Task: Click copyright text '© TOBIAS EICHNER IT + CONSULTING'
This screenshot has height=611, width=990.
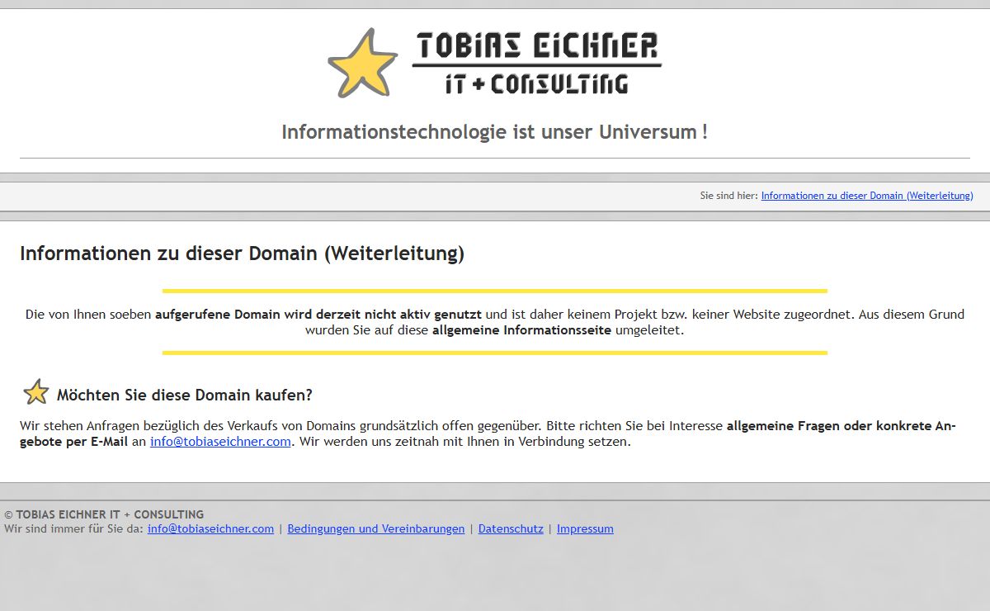Action: 104,514
